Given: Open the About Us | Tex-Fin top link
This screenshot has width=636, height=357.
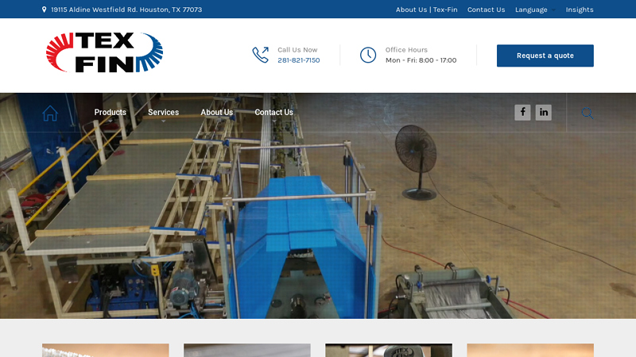Looking at the screenshot, I should click(426, 10).
